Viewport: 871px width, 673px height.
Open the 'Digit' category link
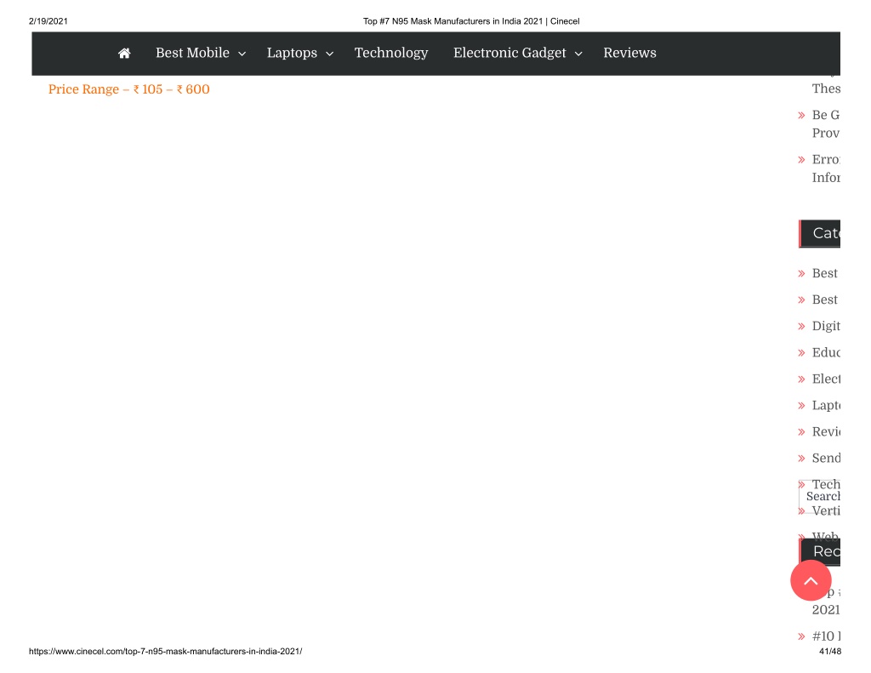pos(826,326)
